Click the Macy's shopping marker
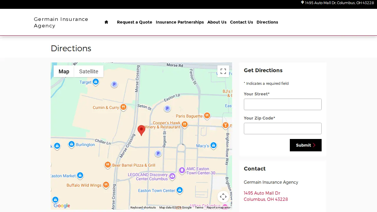Image resolution: width=377 pixels, height=212 pixels. [214, 145]
